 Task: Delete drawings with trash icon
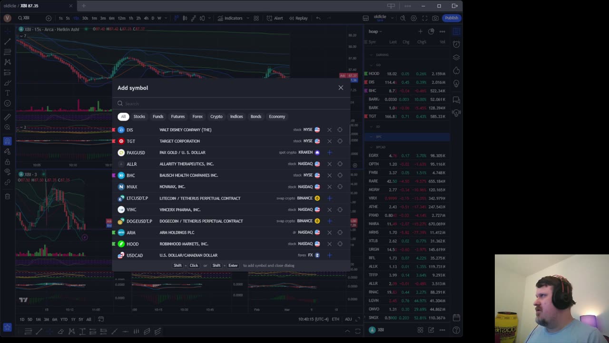pos(7,196)
